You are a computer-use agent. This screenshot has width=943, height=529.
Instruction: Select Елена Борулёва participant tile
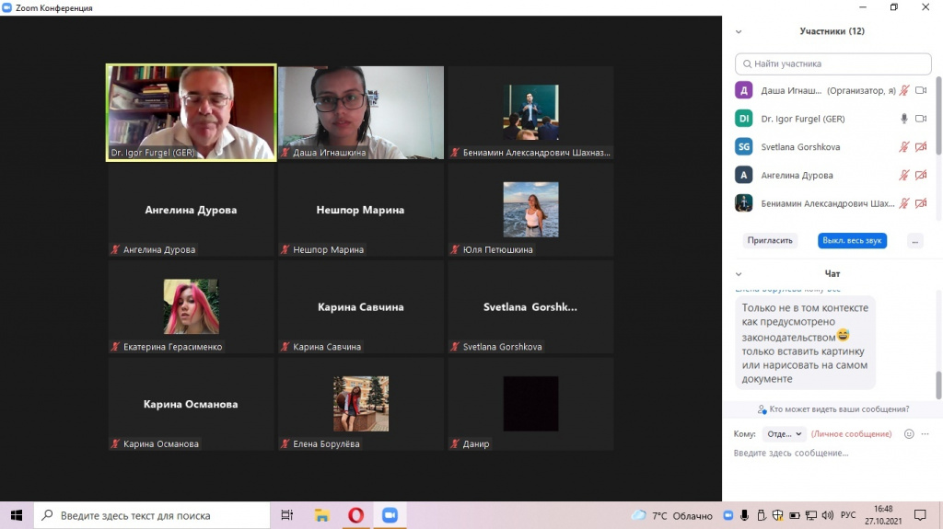coord(361,404)
